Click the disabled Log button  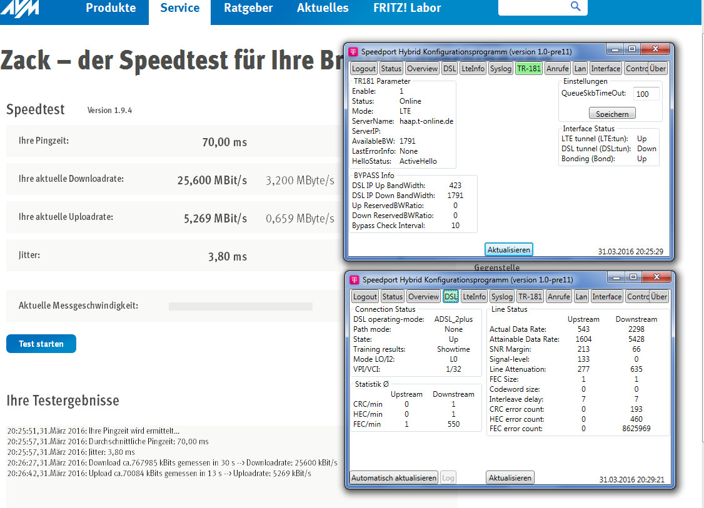tap(448, 478)
